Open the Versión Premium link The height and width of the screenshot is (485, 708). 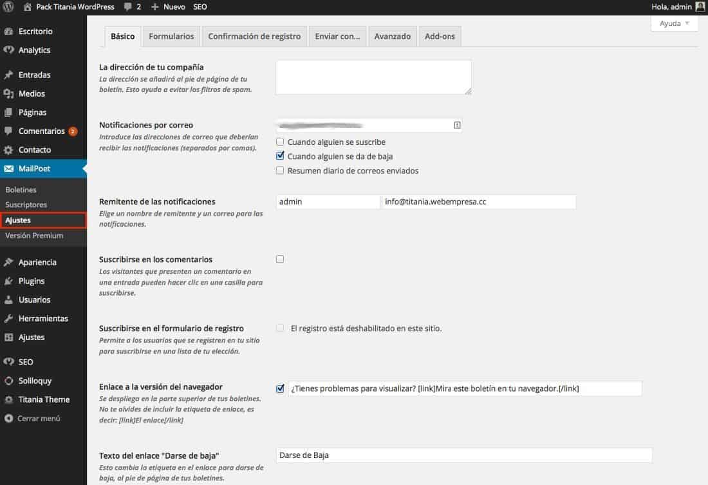pyautogui.click(x=34, y=236)
